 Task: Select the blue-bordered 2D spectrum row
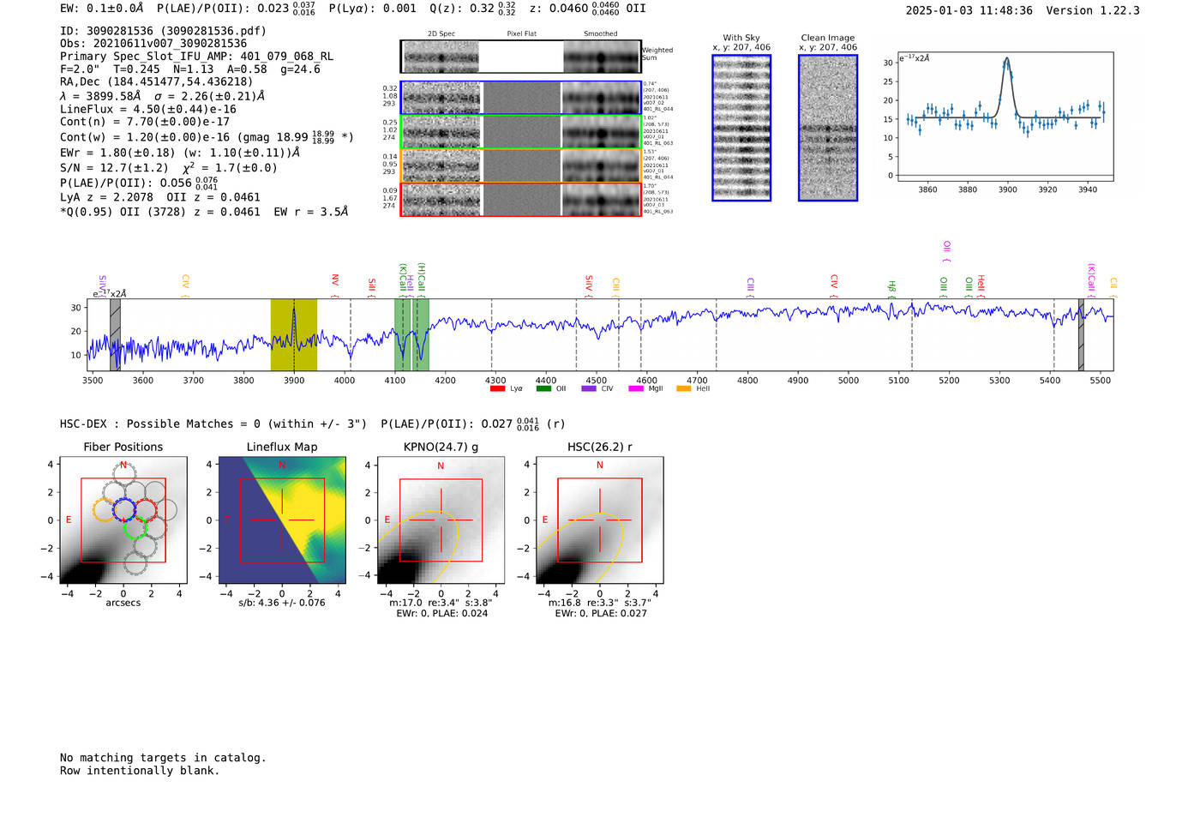[521, 98]
